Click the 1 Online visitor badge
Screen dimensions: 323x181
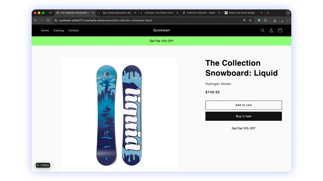pos(43,165)
